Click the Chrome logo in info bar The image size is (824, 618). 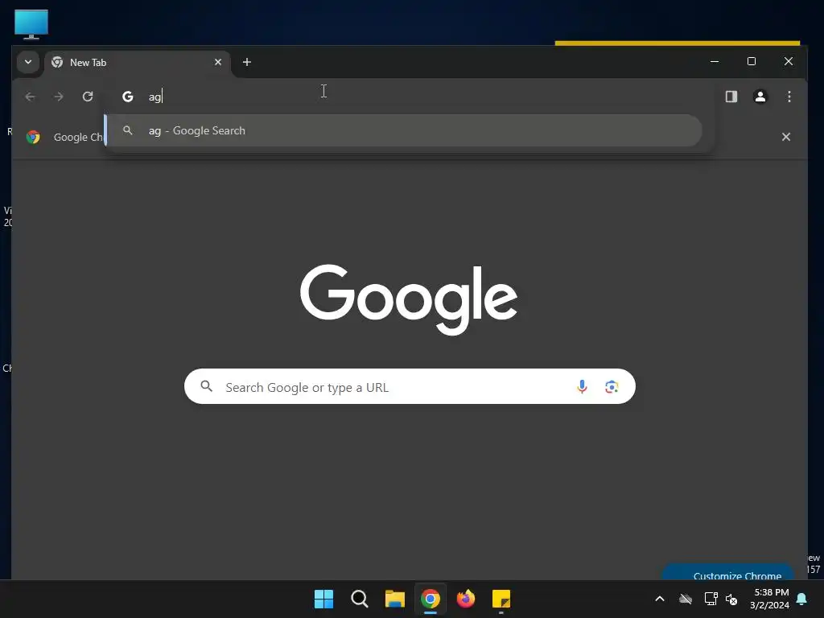[x=33, y=137]
